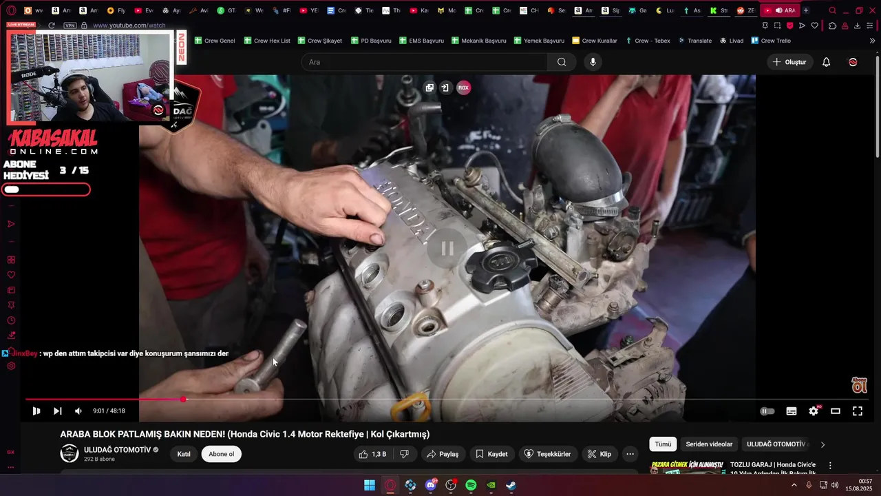Select the Tümü filter chip
Viewport: 881px width, 496px height.
[x=663, y=444]
